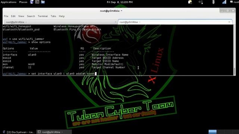Click the workspace switcher's active workspace
This screenshot has height=134, width=239.
click(212, 132)
